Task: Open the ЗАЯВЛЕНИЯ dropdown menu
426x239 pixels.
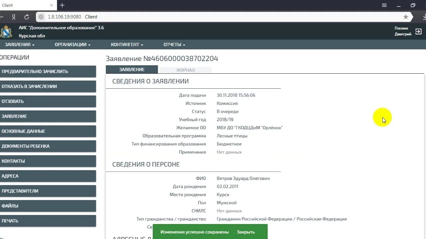Action: (x=19, y=44)
